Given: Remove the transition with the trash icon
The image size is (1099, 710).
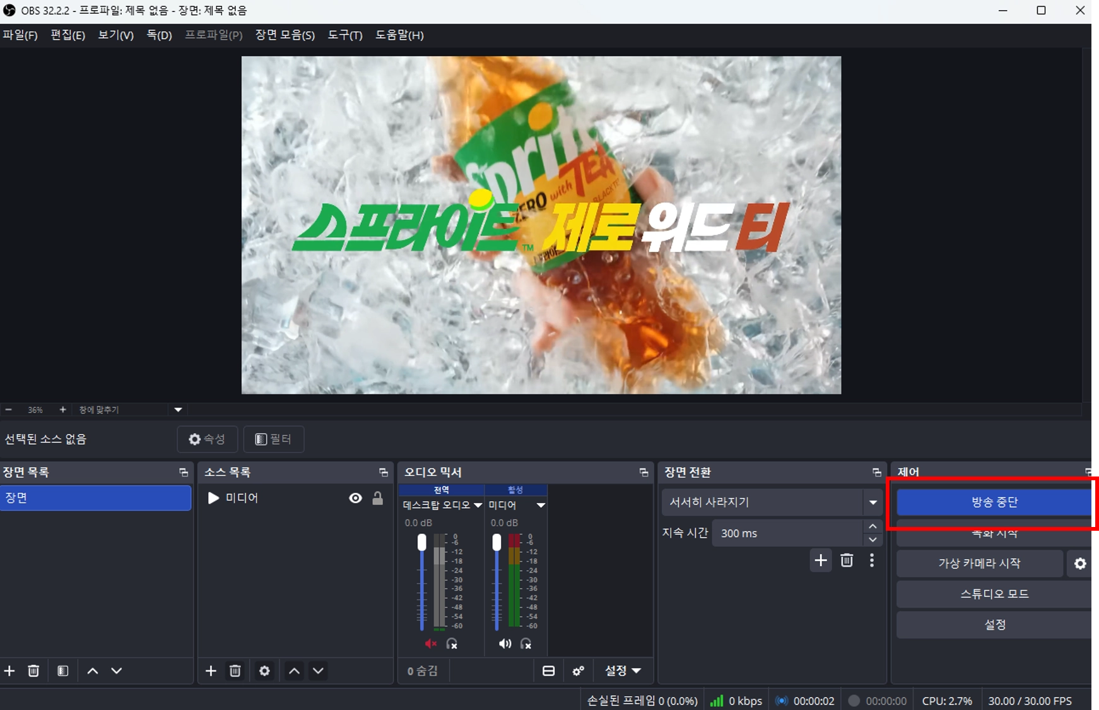Looking at the screenshot, I should pyautogui.click(x=847, y=560).
